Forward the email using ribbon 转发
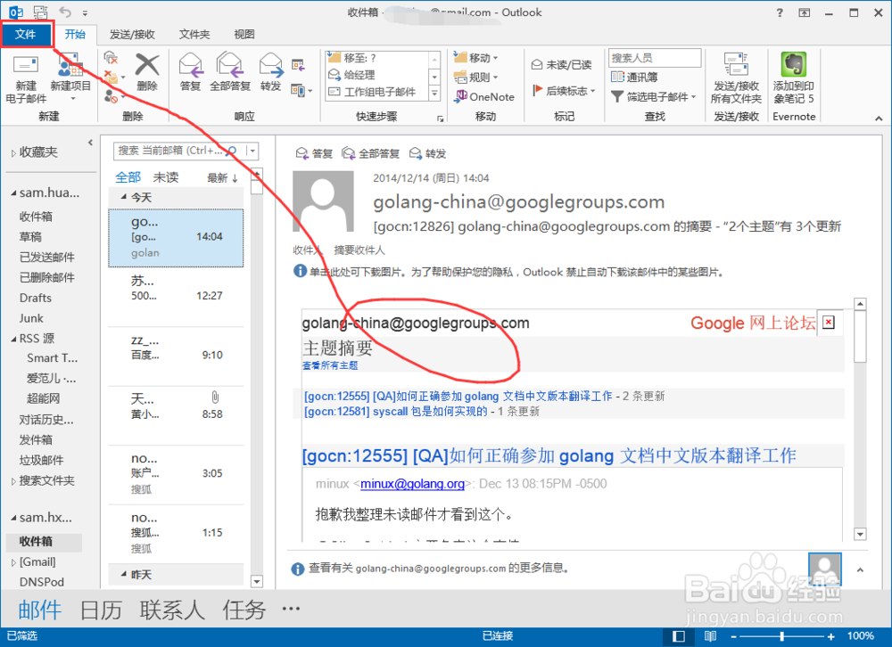This screenshot has height=647, width=892. point(271,73)
